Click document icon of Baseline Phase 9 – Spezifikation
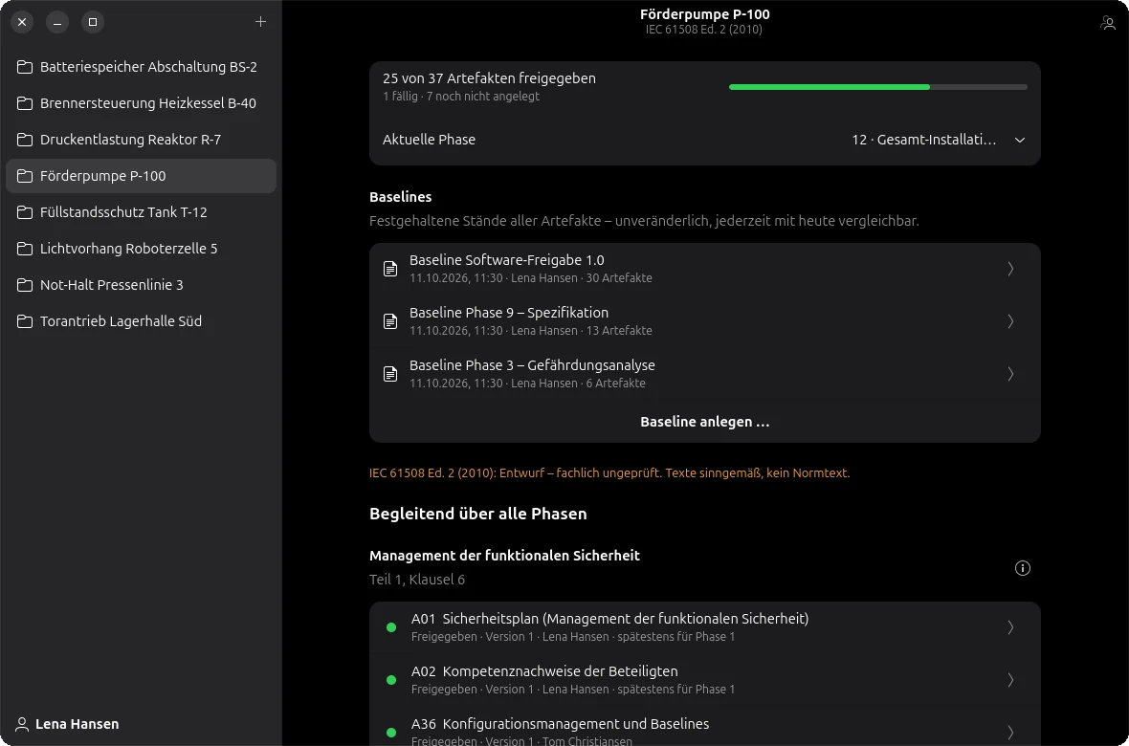This screenshot has width=1129, height=746. pos(390,321)
